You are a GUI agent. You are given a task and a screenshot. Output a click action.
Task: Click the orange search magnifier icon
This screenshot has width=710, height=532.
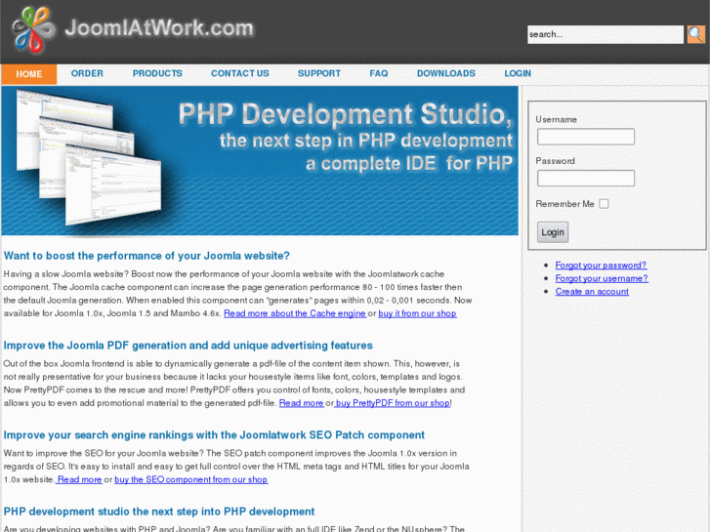696,34
